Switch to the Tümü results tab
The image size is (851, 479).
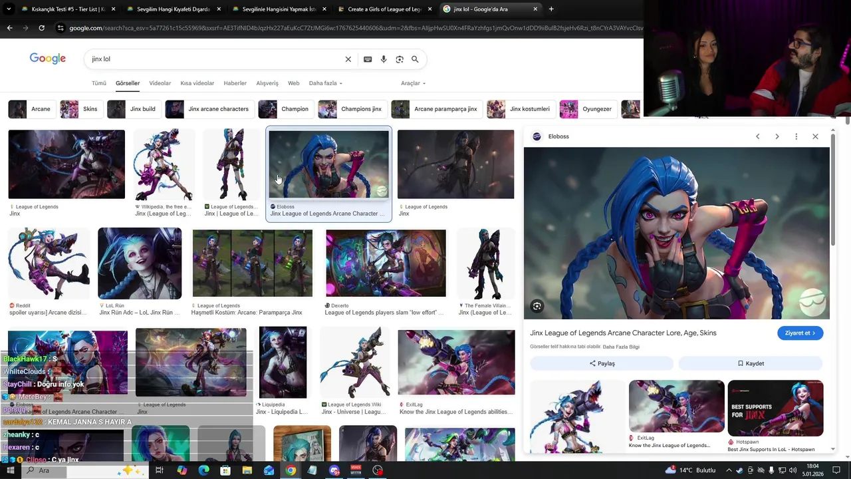[99, 83]
